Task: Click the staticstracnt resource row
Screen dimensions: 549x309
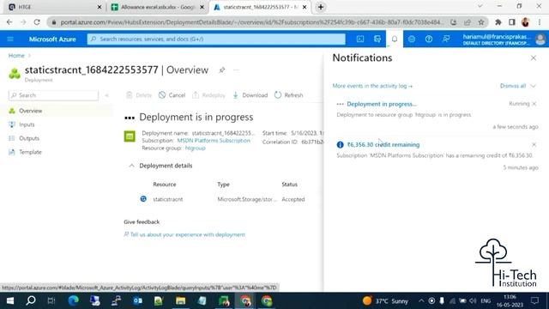Action: [x=224, y=199]
